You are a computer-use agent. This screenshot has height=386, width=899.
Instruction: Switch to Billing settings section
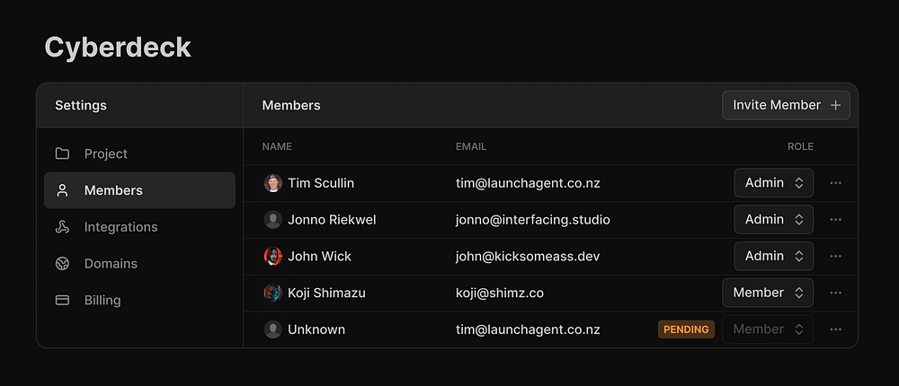(102, 301)
